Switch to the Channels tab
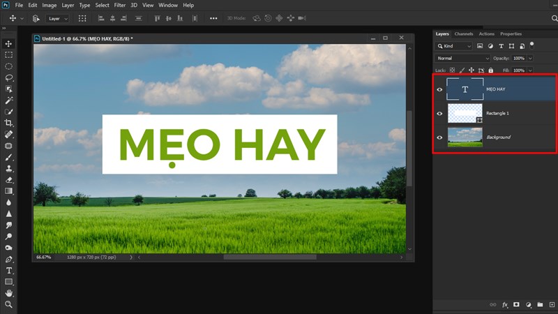This screenshot has height=314, width=558. (x=464, y=33)
